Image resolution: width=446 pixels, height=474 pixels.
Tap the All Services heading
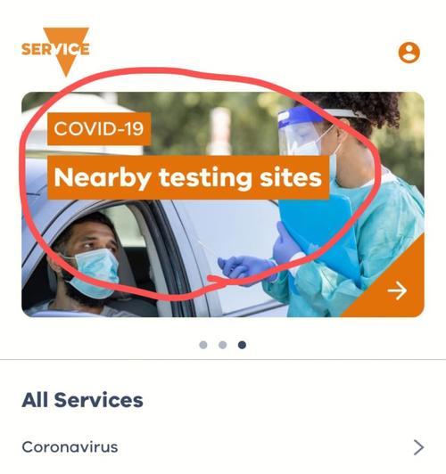(82, 400)
